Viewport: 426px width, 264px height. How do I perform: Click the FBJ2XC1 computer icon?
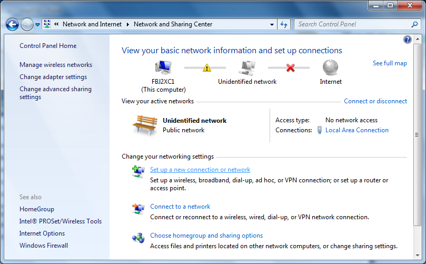tap(163, 67)
